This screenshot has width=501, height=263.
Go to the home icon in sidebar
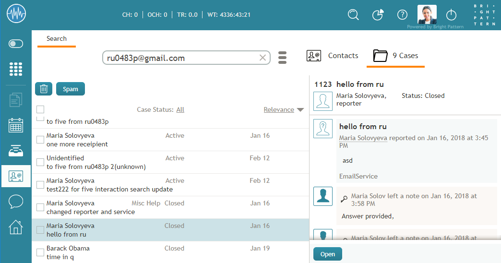[16, 227]
